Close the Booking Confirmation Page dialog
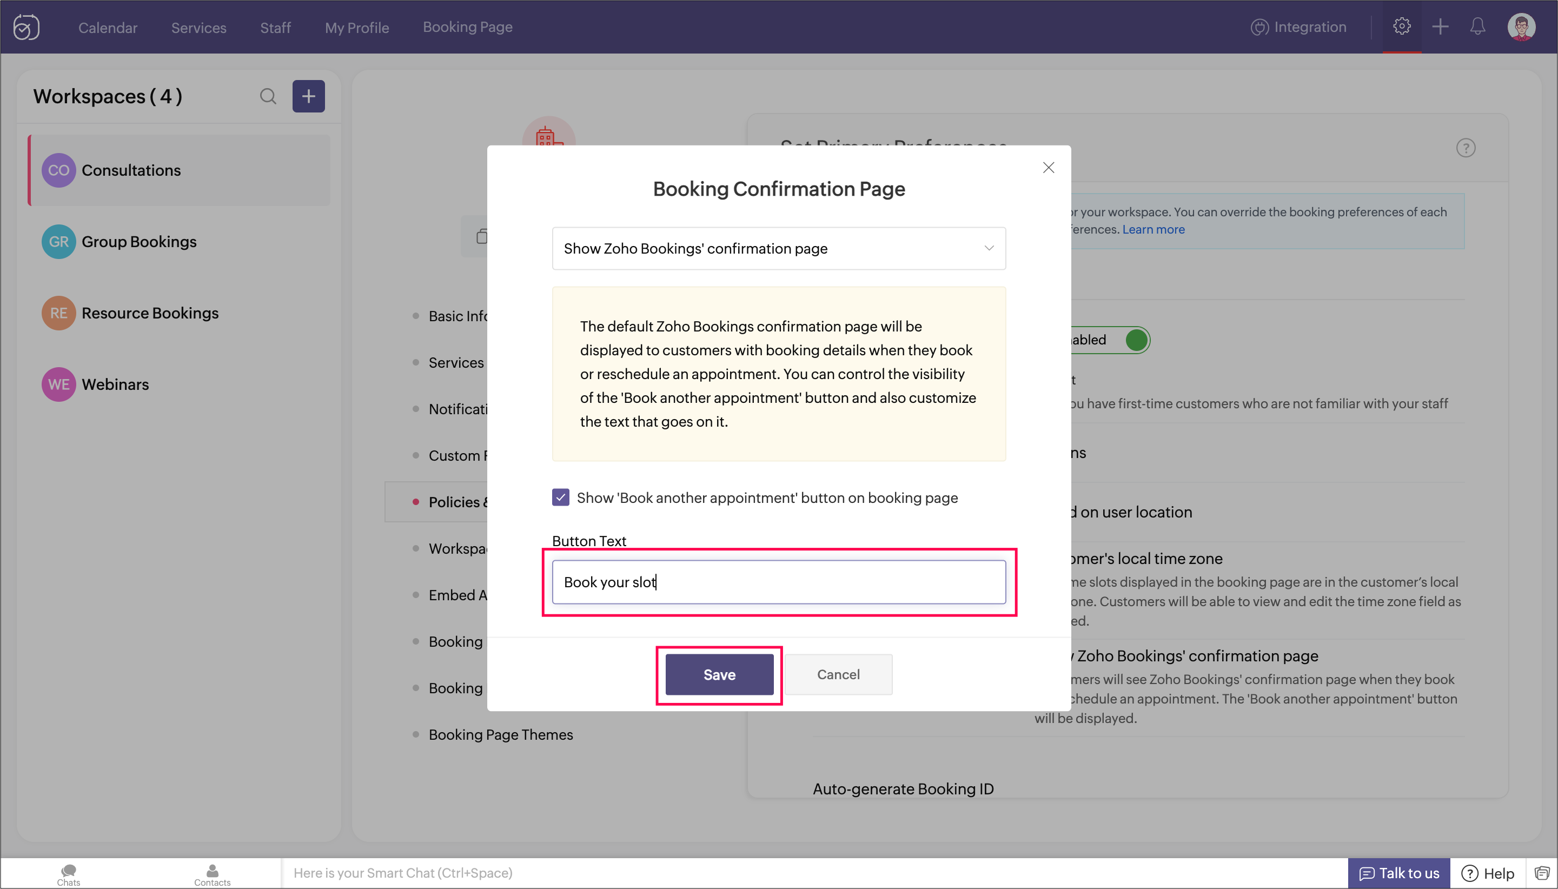 pyautogui.click(x=1048, y=167)
